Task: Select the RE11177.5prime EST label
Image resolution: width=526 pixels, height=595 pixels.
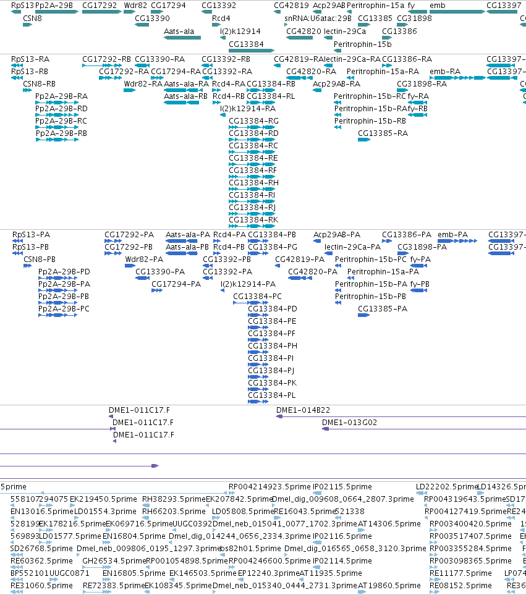Action: pos(460,573)
